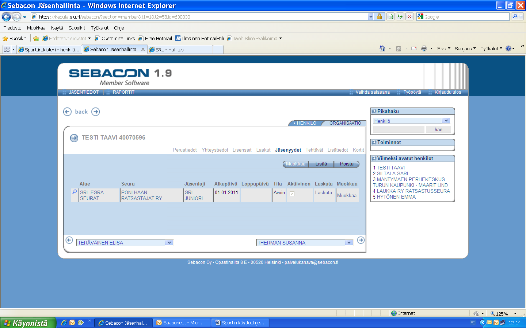Open the Help question mark icon
Viewport: 526px width, 328px height.
[508, 48]
